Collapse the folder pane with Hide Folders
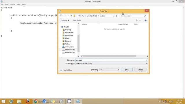This screenshot has height=104, width=185. (66, 70)
